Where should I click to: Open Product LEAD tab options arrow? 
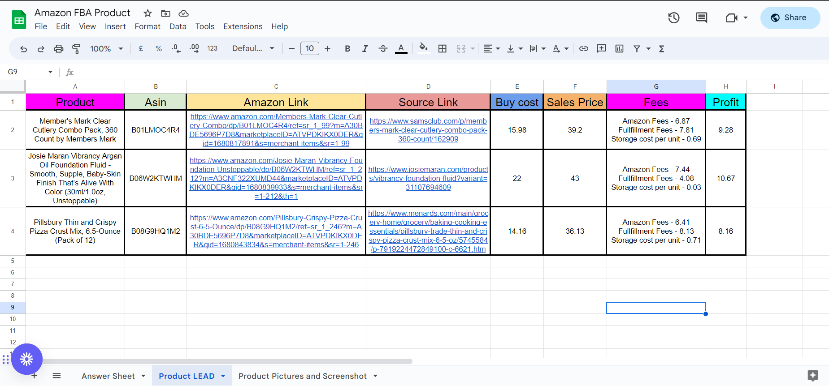point(223,377)
